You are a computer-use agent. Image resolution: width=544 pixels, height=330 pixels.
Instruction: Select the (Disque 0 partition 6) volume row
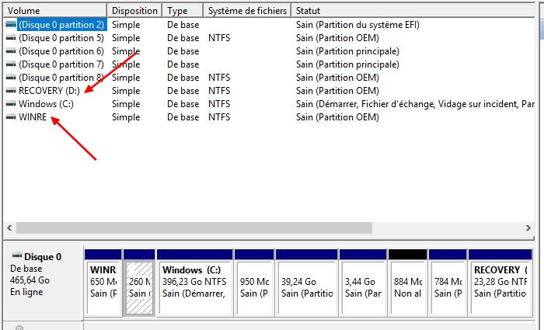[x=61, y=51]
